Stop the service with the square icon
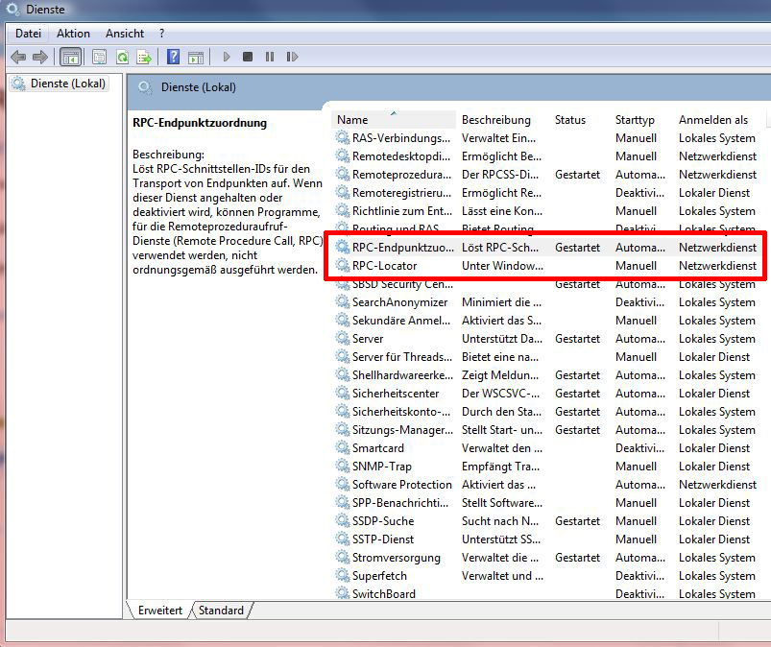The width and height of the screenshot is (771, 647). pyautogui.click(x=248, y=57)
